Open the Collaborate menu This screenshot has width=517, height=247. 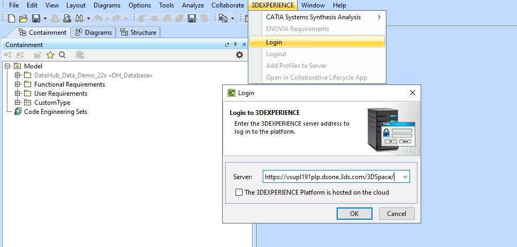[228, 5]
